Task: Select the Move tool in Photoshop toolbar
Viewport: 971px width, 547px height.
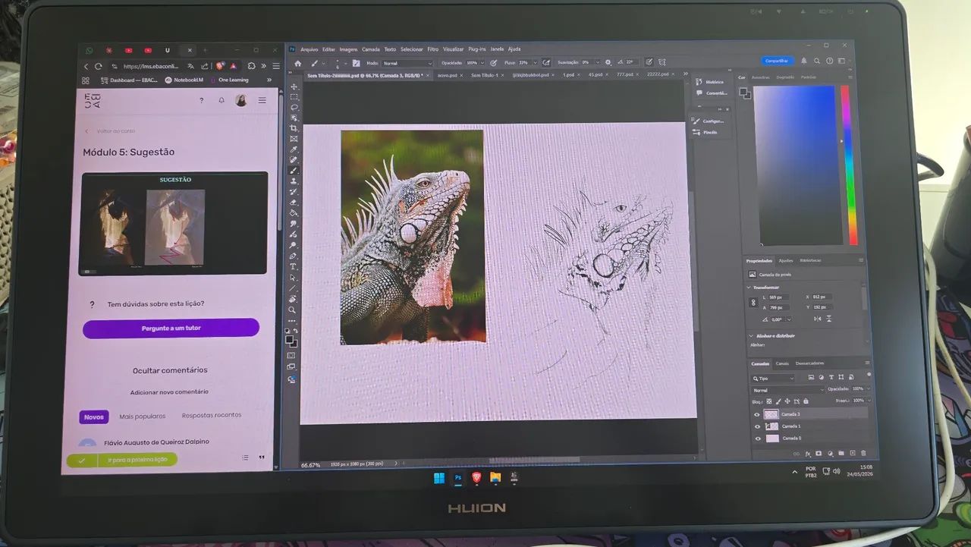Action: pyautogui.click(x=294, y=86)
